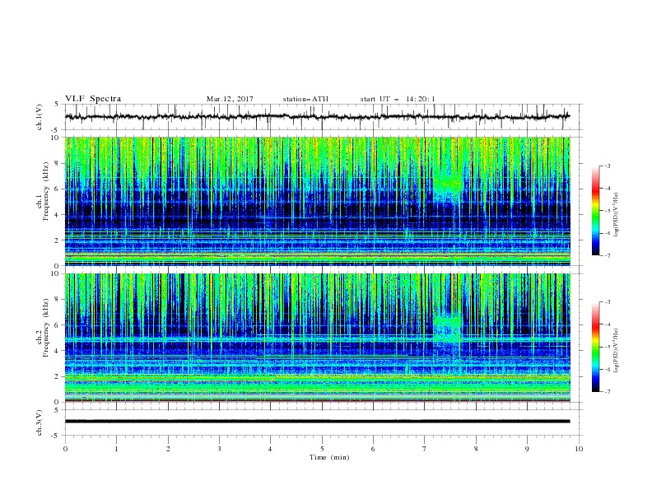
Task: Click the "VLF Spectra" plot title
Action: click(x=93, y=99)
